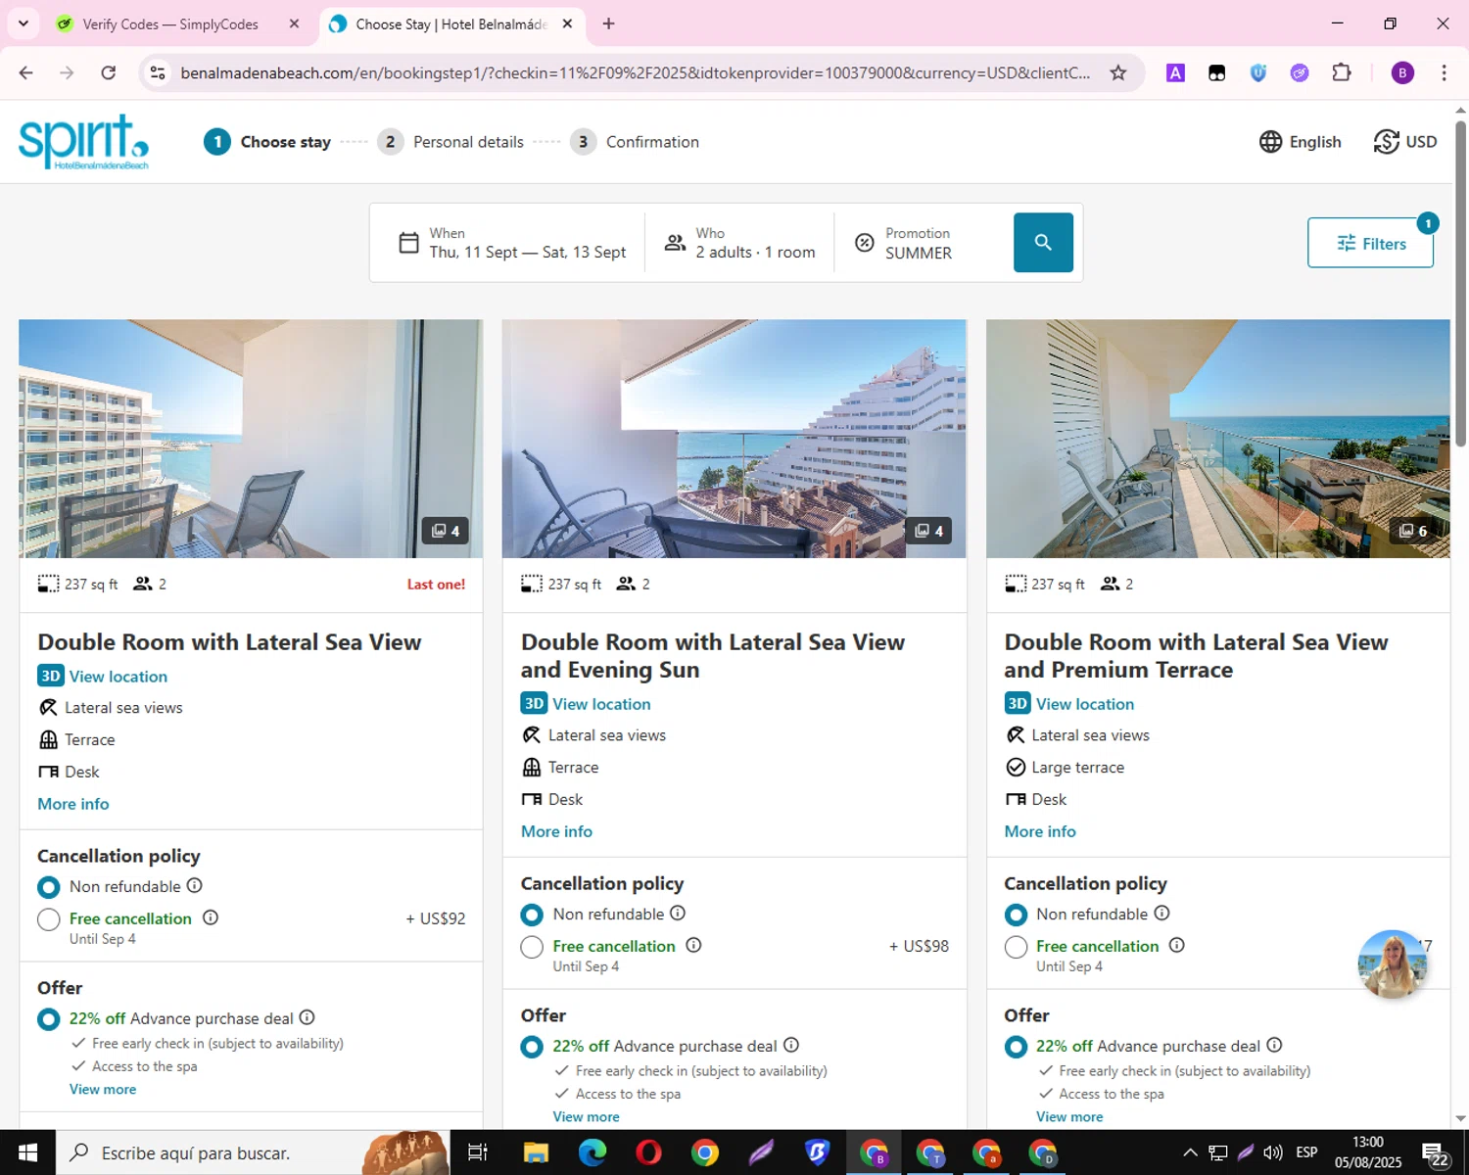The image size is (1469, 1175).
Task: Go to step 3 Confirmation
Action: tap(635, 142)
